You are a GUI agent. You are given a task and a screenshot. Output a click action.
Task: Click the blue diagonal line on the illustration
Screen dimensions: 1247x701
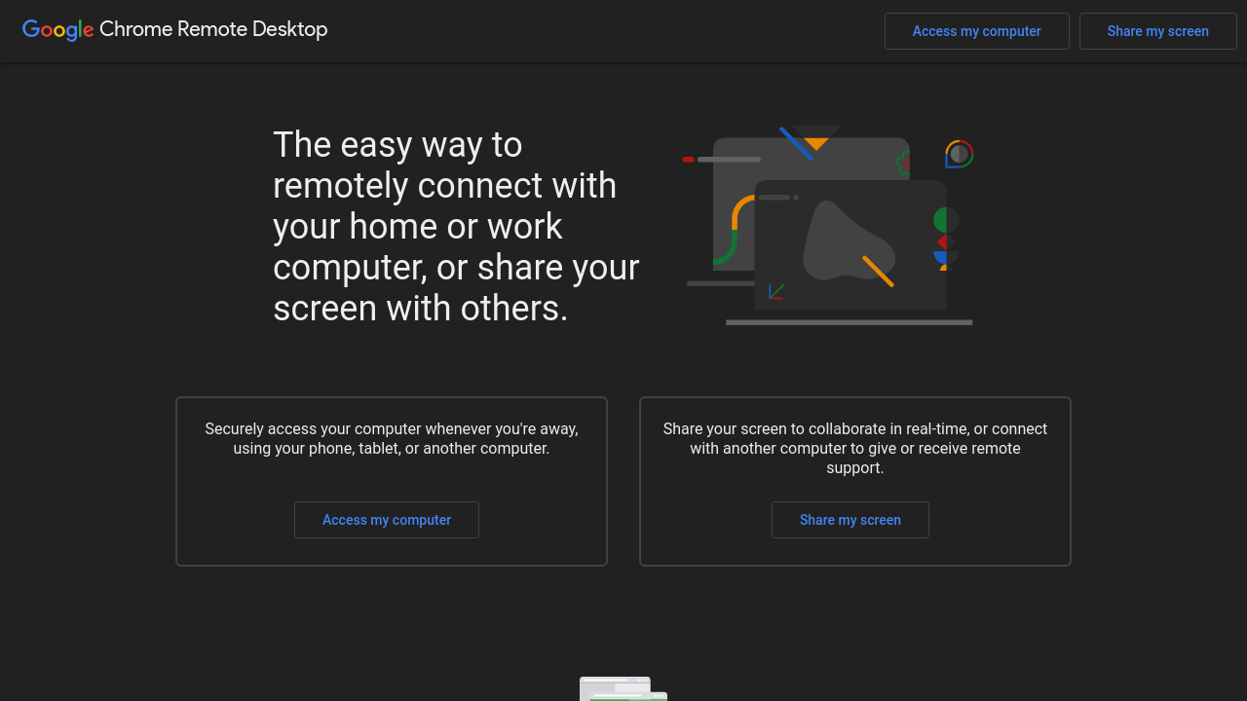[x=796, y=143]
